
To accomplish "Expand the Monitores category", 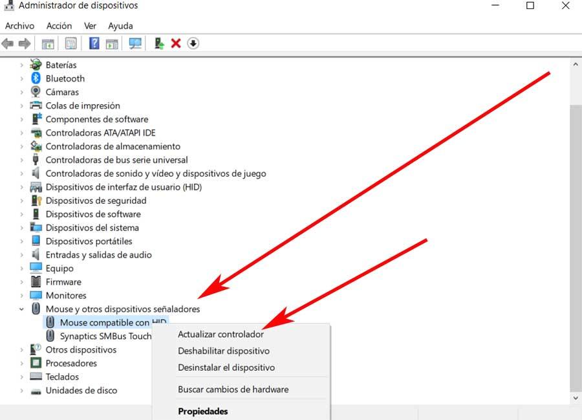I will (x=21, y=295).
